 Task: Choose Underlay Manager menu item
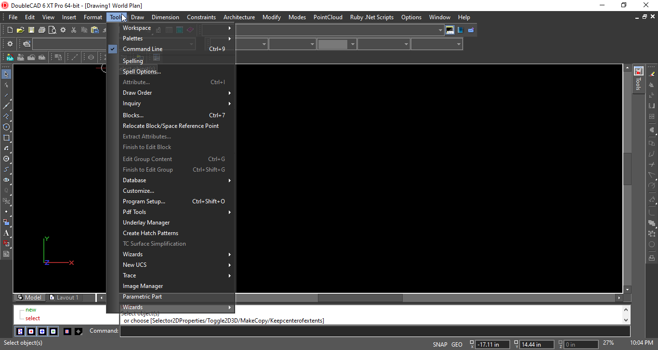[171, 223]
